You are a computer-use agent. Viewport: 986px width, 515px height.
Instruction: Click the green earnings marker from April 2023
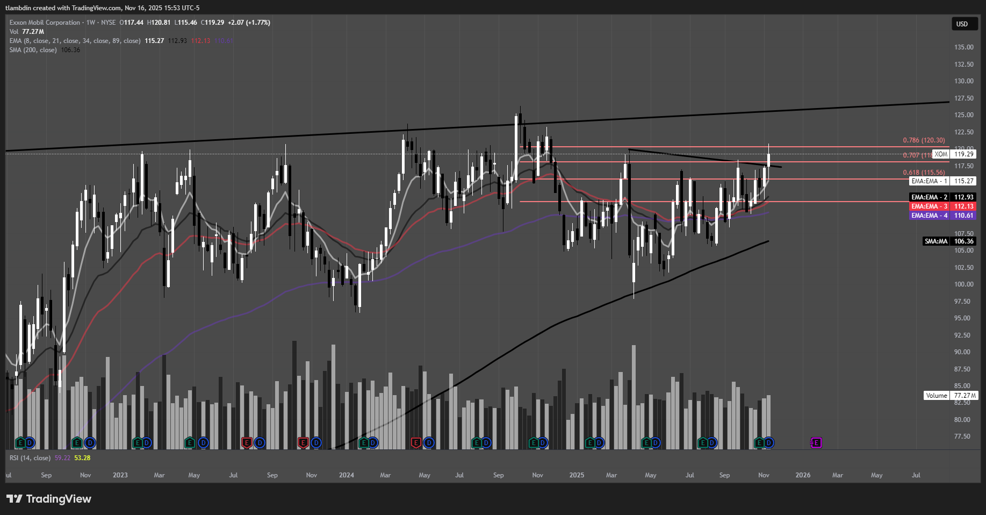pyautogui.click(x=190, y=443)
